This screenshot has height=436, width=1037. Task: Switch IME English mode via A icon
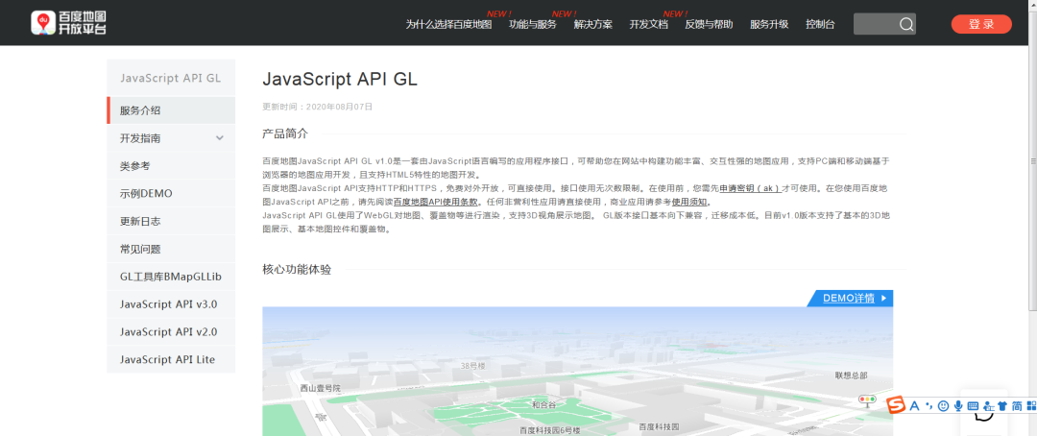point(915,405)
